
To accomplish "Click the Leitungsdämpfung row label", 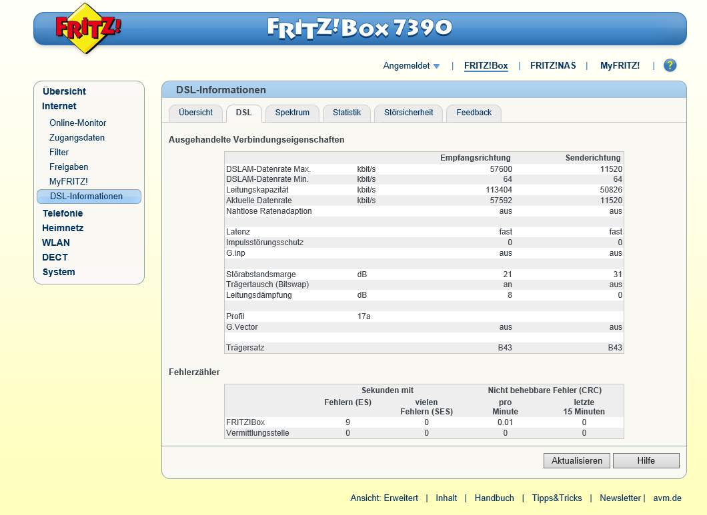I will click(259, 295).
